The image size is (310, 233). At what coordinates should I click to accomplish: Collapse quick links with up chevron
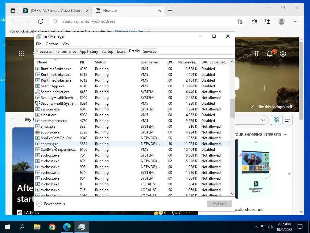click(275, 67)
